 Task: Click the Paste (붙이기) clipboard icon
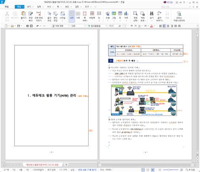(24, 15)
